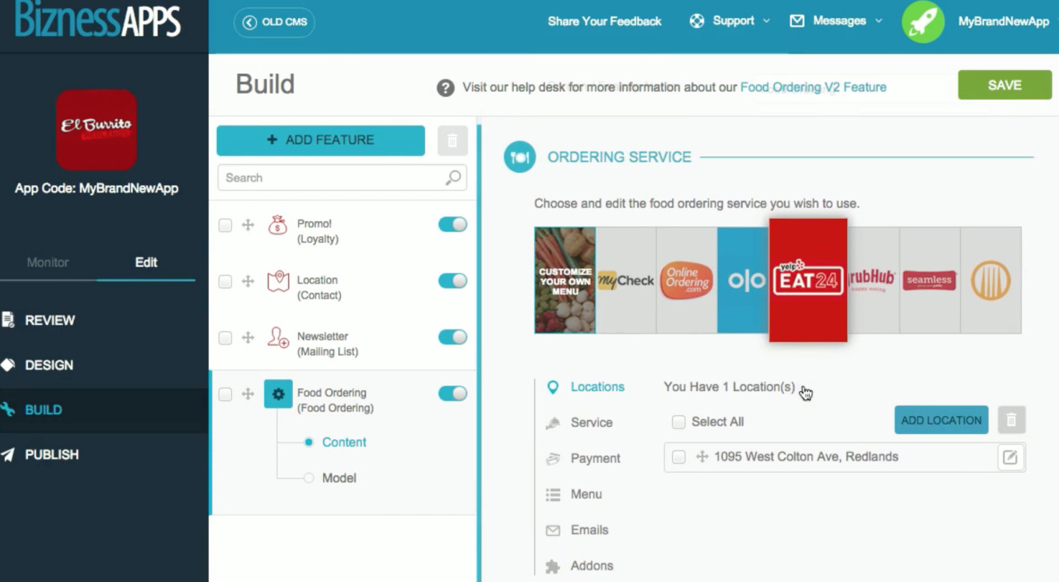Click the Promo! money bag icon
This screenshot has width=1059, height=582.
(x=278, y=225)
